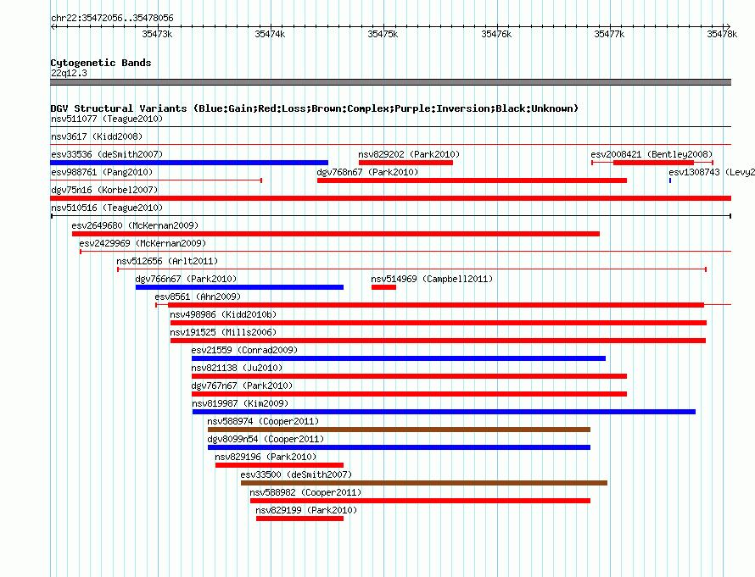755x577 pixels.
Task: Select the red dgv767n67 loss bar
Action: click(409, 394)
